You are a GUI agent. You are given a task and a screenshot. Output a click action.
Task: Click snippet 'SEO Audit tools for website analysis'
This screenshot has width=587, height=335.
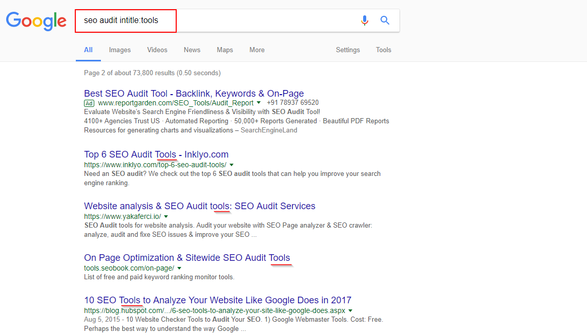pos(228,230)
